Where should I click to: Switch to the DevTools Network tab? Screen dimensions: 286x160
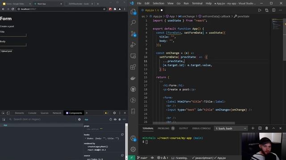point(57,113)
